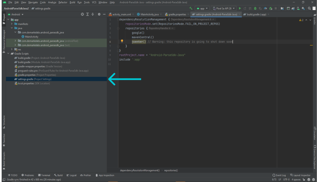This screenshot has width=317, height=182.
Task: Open the Logcat tool window
Action: [x=71, y=175]
